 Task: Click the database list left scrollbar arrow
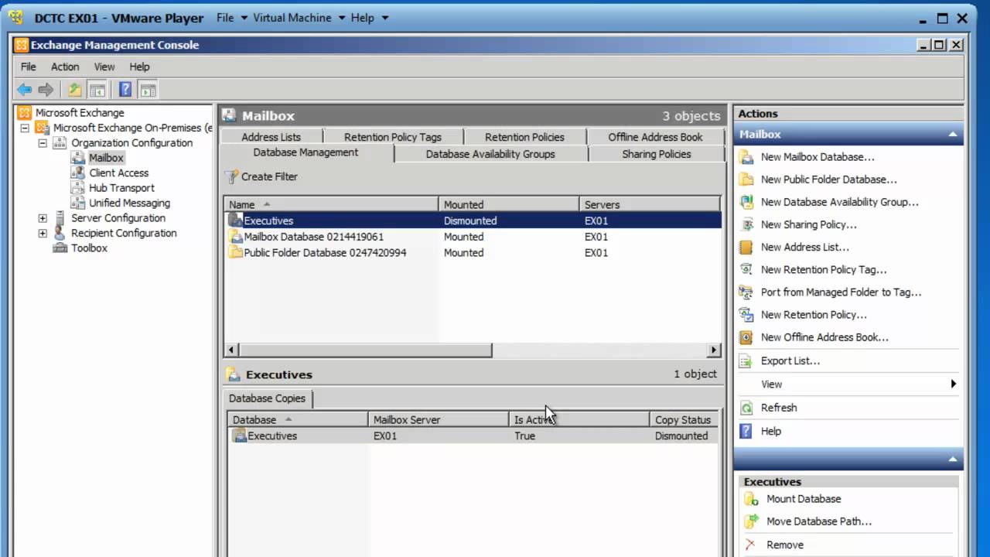(x=232, y=350)
